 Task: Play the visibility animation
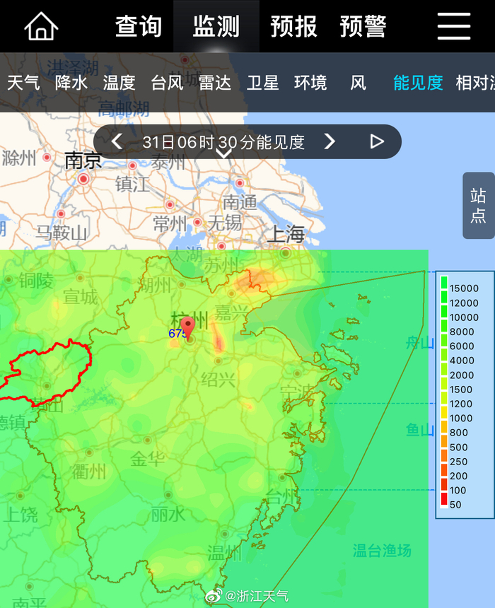[x=377, y=141]
